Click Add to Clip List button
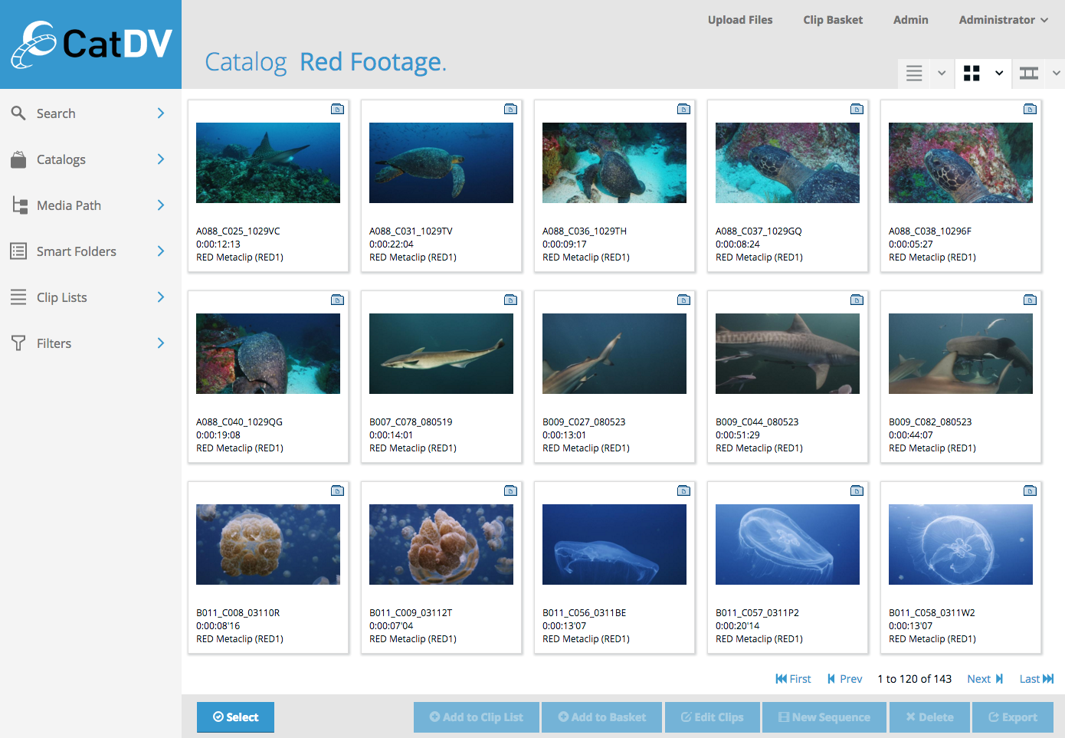Screen dimensions: 1065x738 coord(477,717)
